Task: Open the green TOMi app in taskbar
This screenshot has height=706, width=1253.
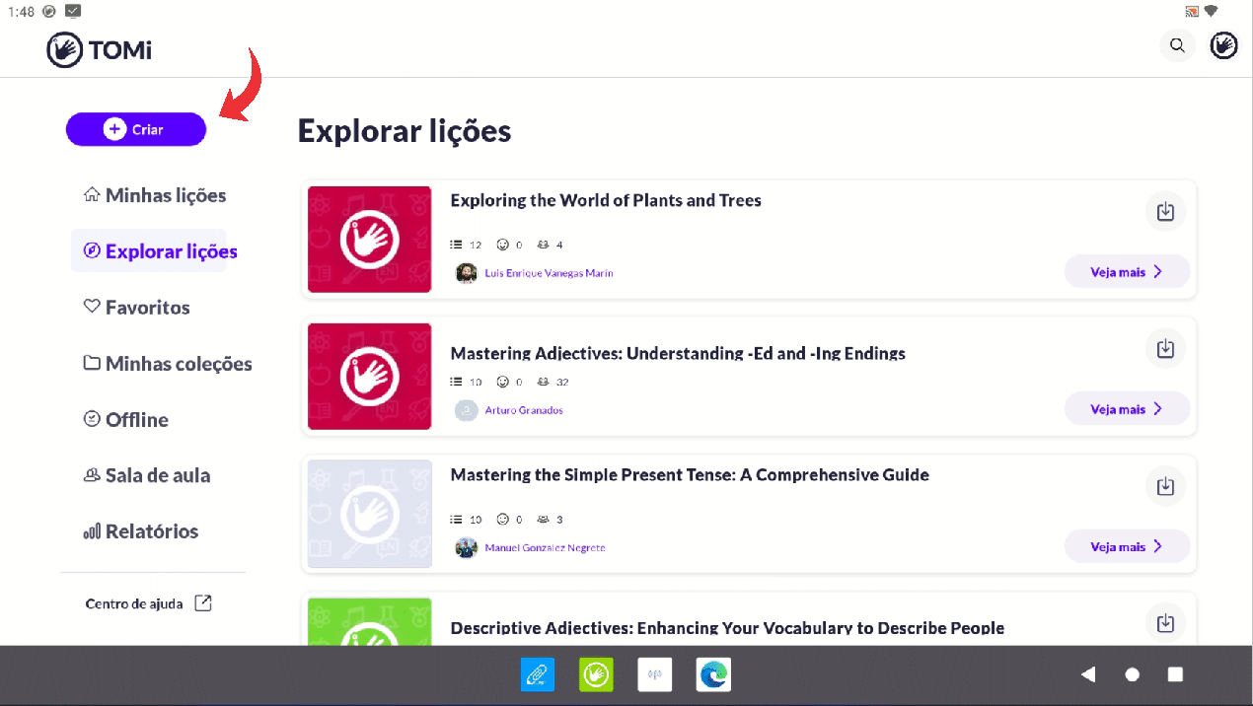Action: (x=596, y=674)
